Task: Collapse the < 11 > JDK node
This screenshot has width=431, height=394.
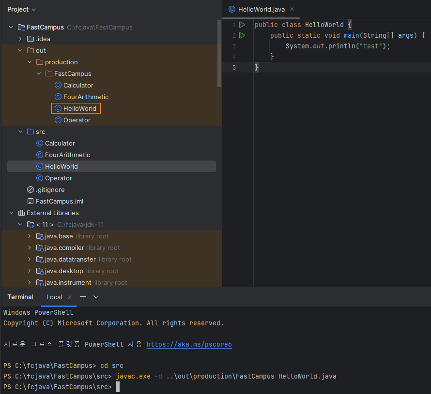Action: pyautogui.click(x=20, y=224)
